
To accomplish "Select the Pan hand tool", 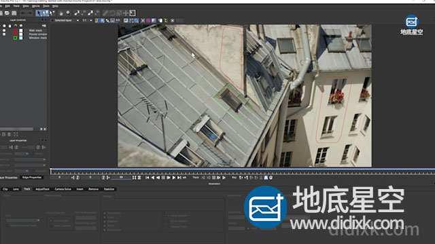I will pyautogui.click(x=61, y=13).
